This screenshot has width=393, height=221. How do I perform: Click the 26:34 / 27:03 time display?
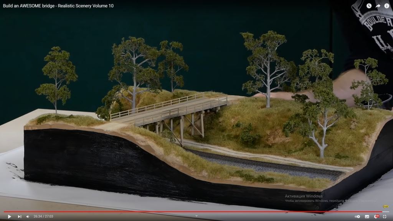coord(43,216)
